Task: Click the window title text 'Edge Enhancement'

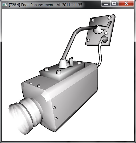Action: coord(37,5)
